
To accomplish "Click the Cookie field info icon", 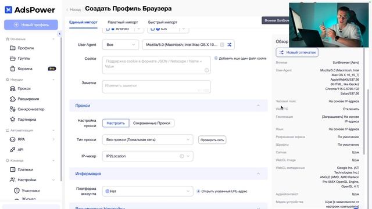I will point(207,70).
